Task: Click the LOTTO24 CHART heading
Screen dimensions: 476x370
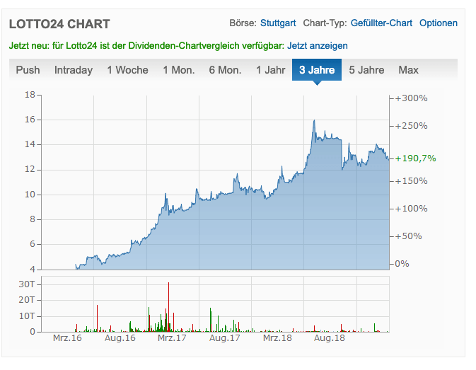Action: [59, 24]
